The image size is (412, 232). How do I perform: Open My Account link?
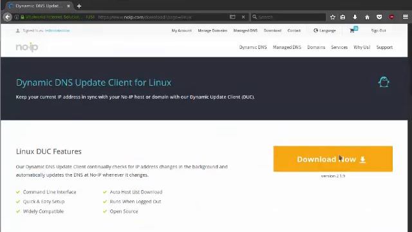[x=182, y=30]
